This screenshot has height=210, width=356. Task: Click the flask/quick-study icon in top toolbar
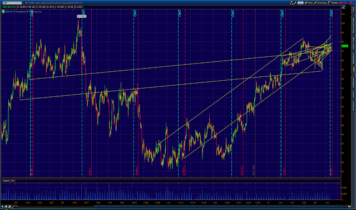[x=291, y=3]
